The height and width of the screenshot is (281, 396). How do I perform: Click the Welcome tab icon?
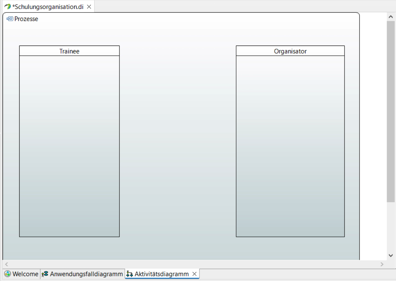8,274
